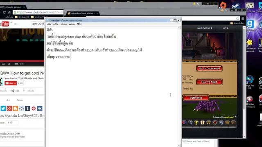Open the last Notepad menu (Help)

79,24
